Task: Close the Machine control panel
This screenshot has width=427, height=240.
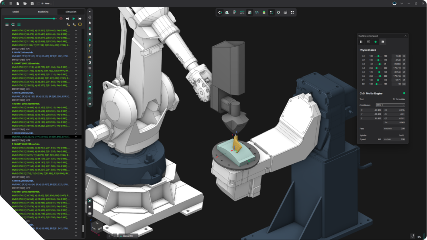Action: click(x=405, y=36)
